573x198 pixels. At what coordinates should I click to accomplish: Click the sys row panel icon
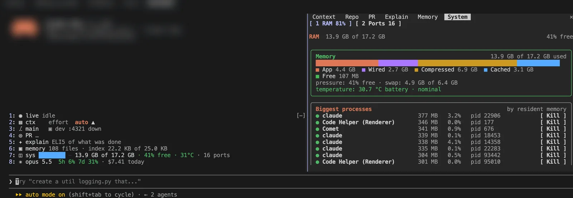click(x=20, y=155)
